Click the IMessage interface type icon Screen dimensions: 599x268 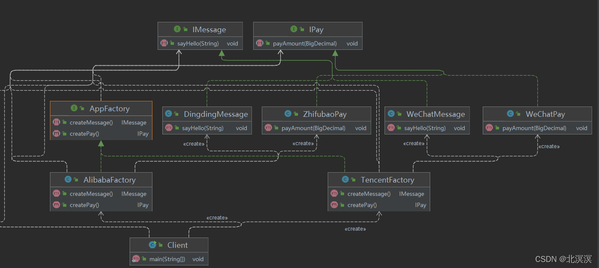click(x=177, y=29)
